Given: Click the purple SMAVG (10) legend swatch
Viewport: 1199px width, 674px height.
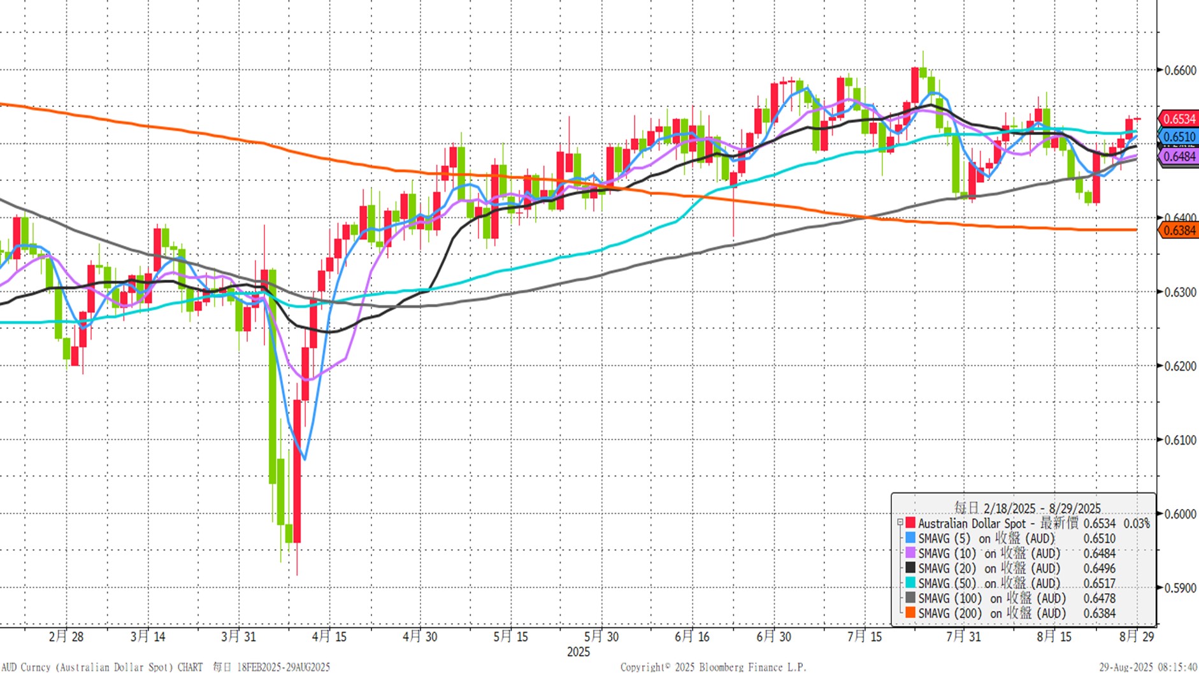Looking at the screenshot, I should point(910,553).
